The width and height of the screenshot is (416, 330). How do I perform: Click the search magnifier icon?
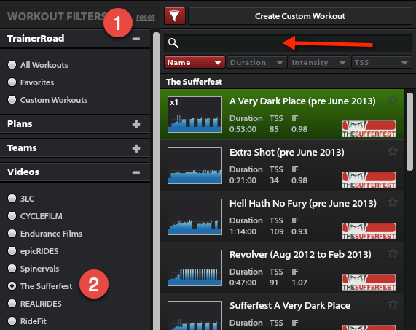click(x=173, y=43)
